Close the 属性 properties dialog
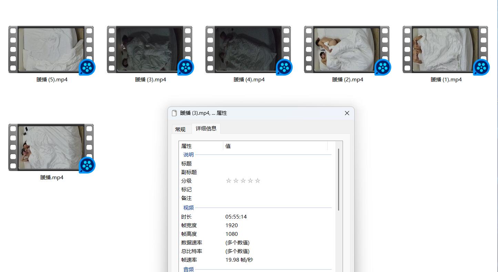This screenshot has height=272, width=498. tap(347, 113)
